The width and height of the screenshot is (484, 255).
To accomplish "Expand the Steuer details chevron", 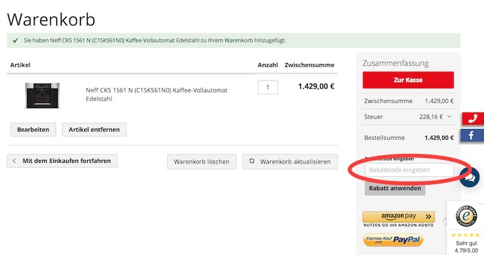I will tap(450, 116).
